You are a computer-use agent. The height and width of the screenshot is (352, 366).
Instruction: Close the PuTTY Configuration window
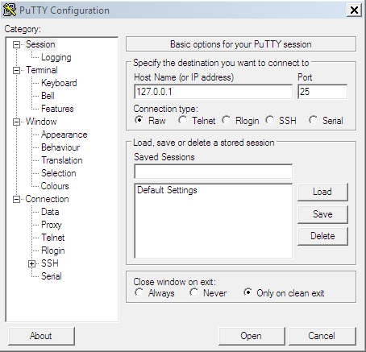tap(354, 10)
